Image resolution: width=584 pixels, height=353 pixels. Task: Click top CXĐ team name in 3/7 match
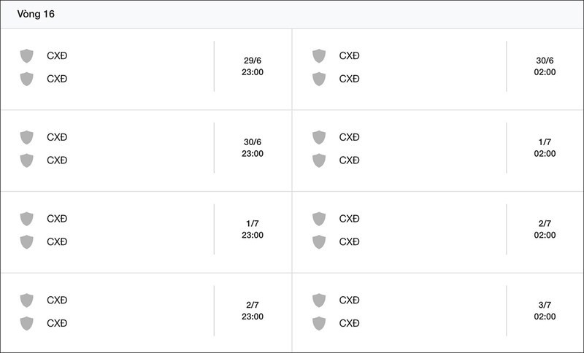pyautogui.click(x=350, y=300)
